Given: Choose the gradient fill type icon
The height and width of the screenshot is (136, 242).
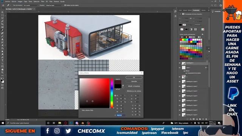Looking at the screenshot, I should (191, 29).
